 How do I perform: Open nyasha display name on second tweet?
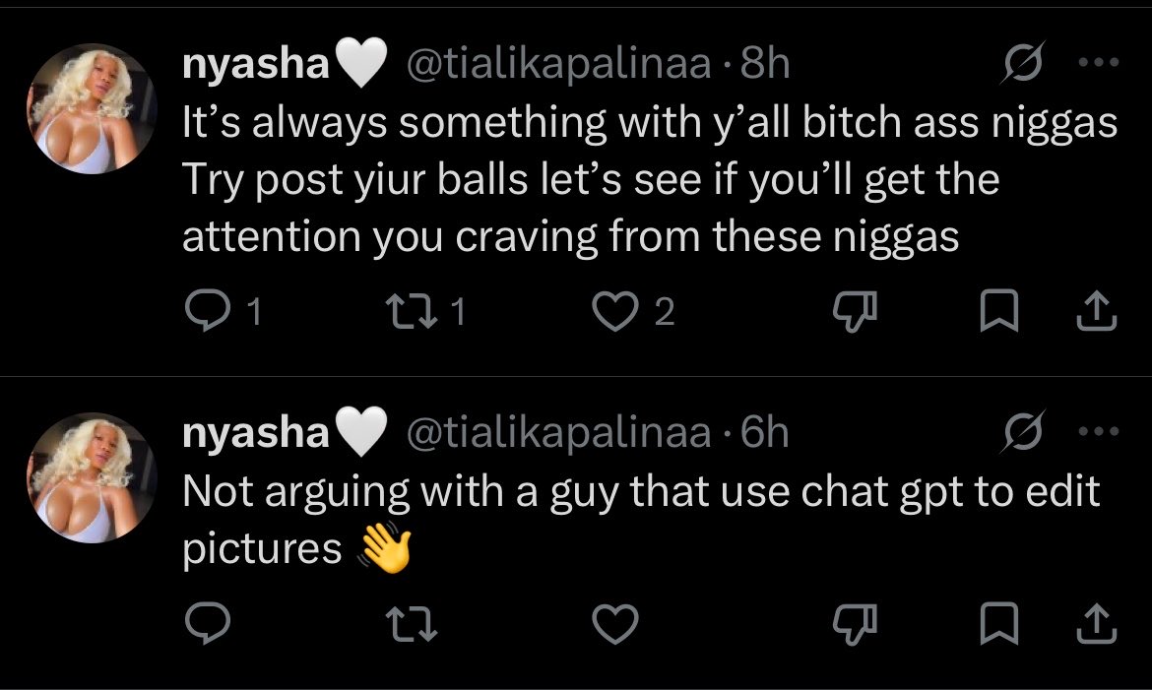coord(255,432)
